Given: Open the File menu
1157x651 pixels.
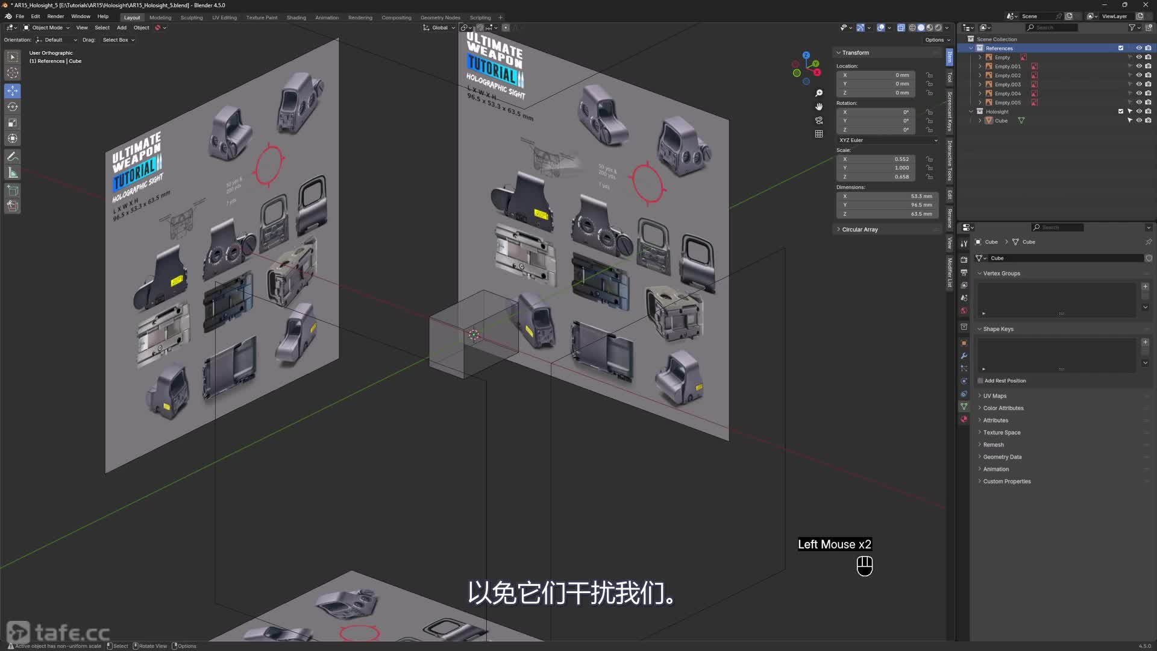Looking at the screenshot, I should tap(20, 16).
